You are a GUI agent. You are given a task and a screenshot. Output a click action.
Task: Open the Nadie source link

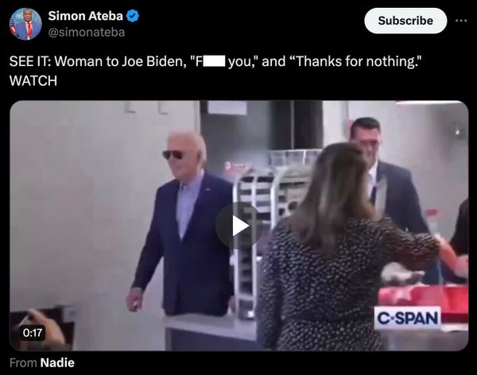tap(57, 362)
